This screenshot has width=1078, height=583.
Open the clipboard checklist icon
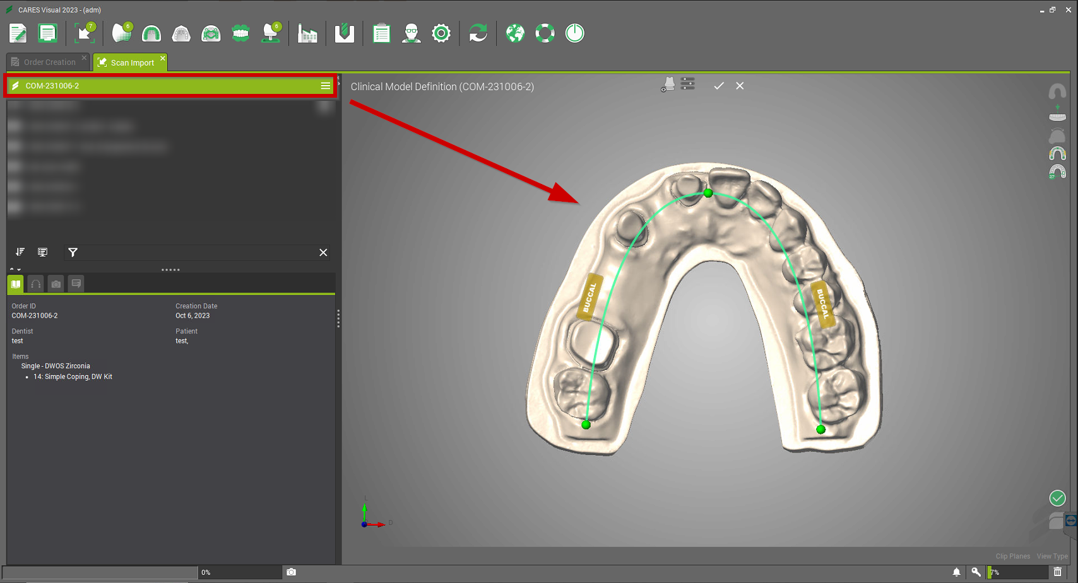(381, 33)
